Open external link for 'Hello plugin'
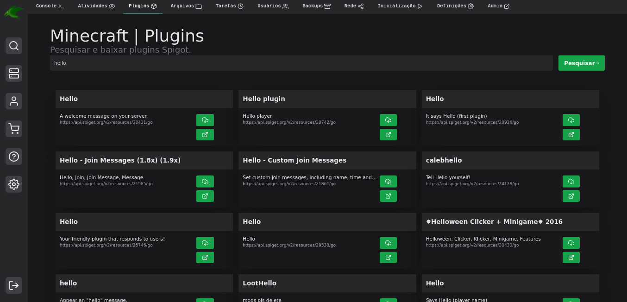Viewport: 627px width, 302px height. point(388,134)
